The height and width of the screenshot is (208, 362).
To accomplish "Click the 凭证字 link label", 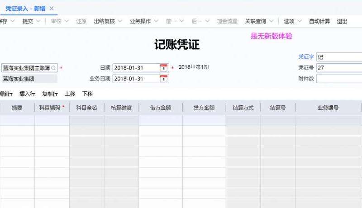I will pyautogui.click(x=306, y=57).
